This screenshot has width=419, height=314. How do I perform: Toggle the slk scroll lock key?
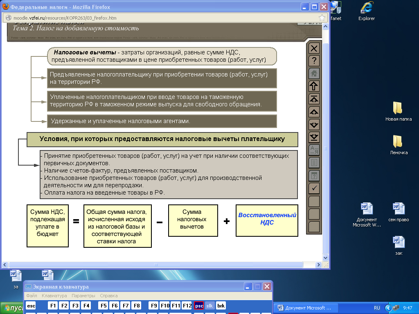(x=210, y=305)
